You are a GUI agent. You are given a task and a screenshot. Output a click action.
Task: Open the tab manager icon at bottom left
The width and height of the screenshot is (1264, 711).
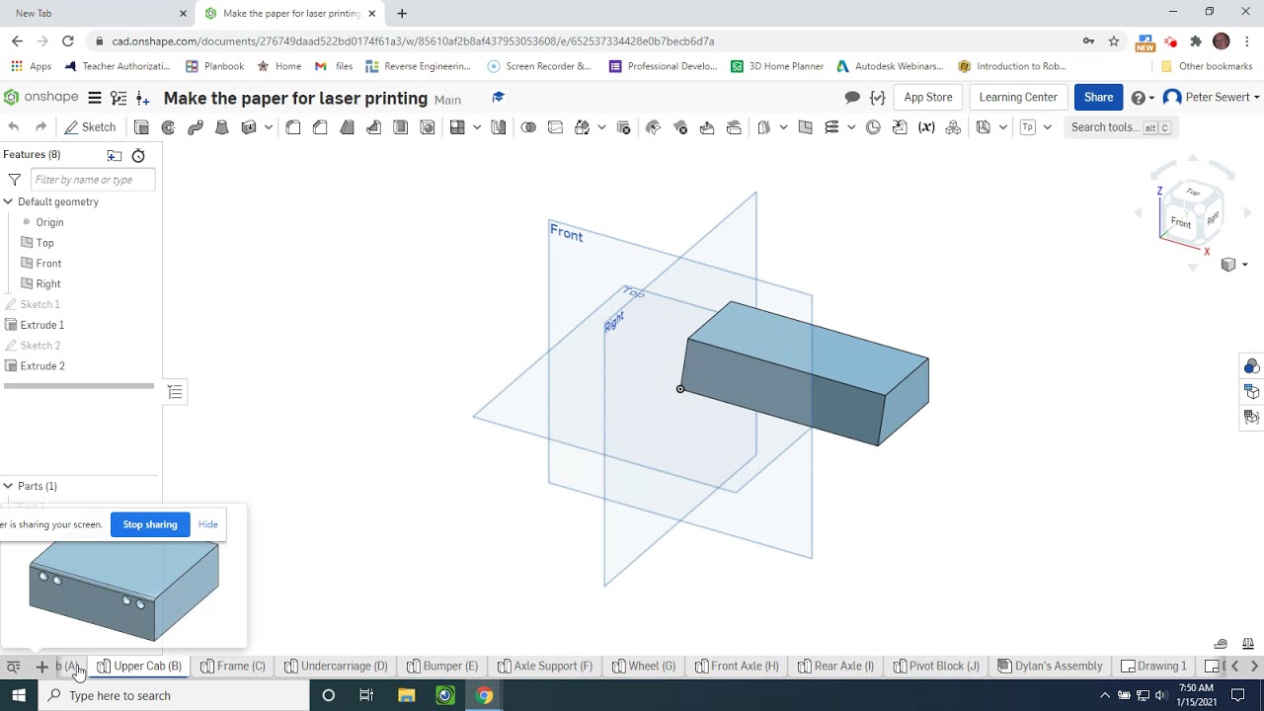tap(14, 667)
